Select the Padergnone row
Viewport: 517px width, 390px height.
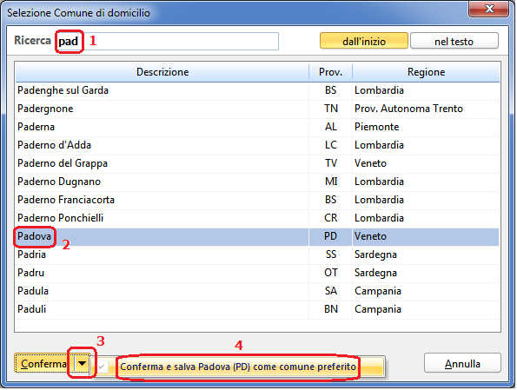(x=257, y=109)
